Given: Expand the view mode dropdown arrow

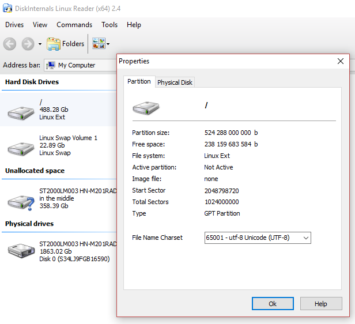Looking at the screenshot, I should pyautogui.click(x=108, y=44).
